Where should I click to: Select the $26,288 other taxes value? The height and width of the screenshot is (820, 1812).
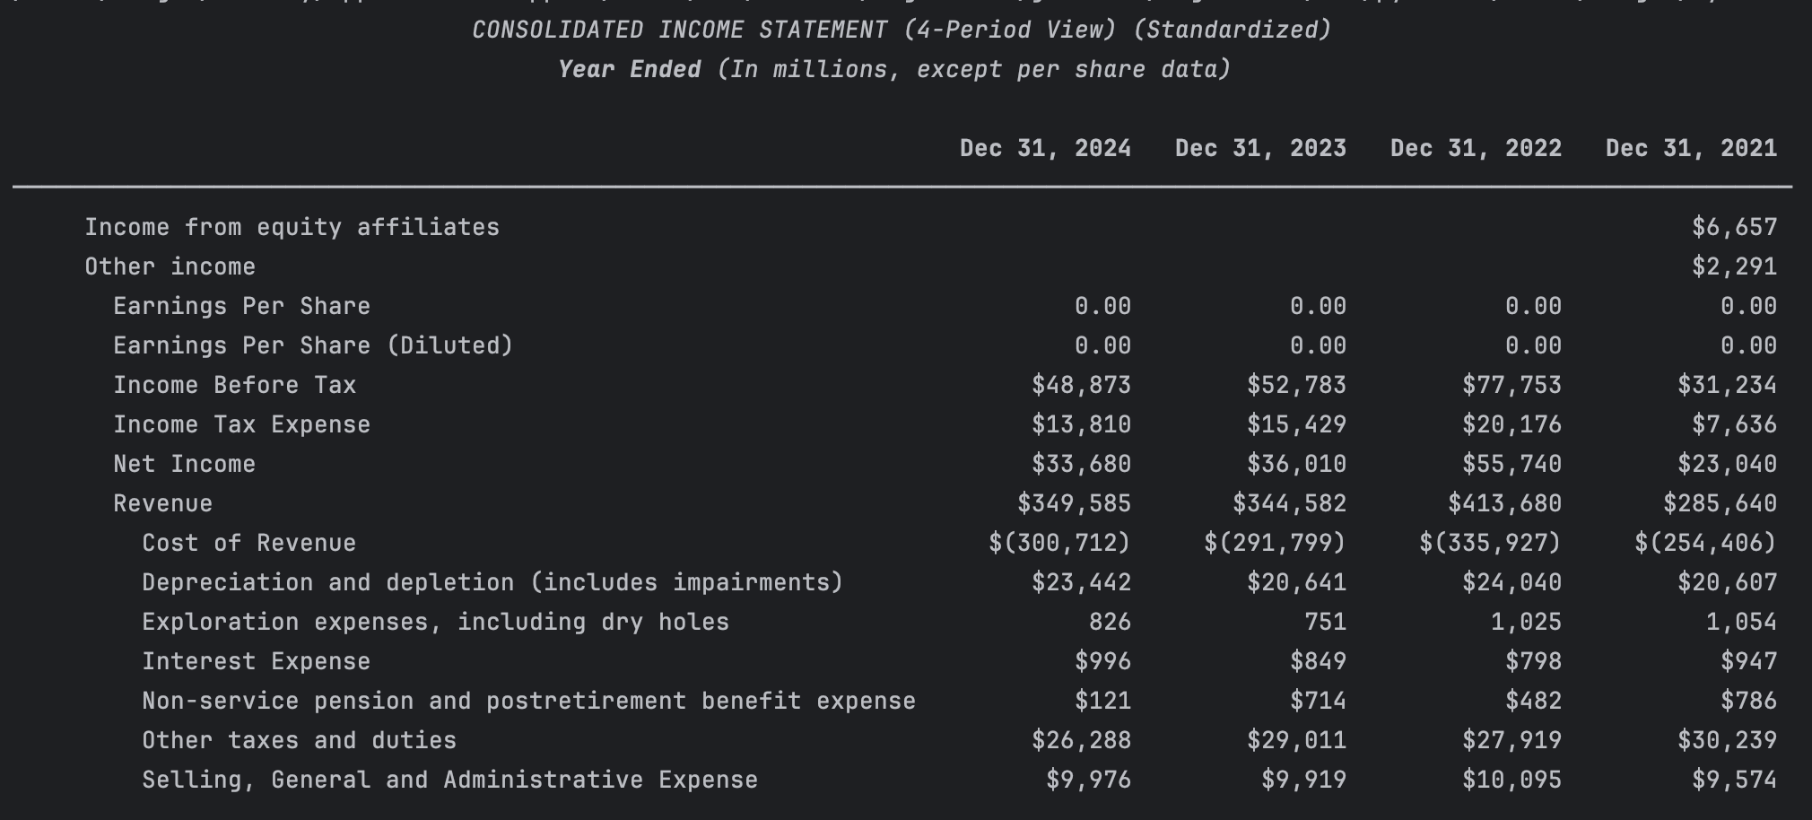[x=1082, y=740]
